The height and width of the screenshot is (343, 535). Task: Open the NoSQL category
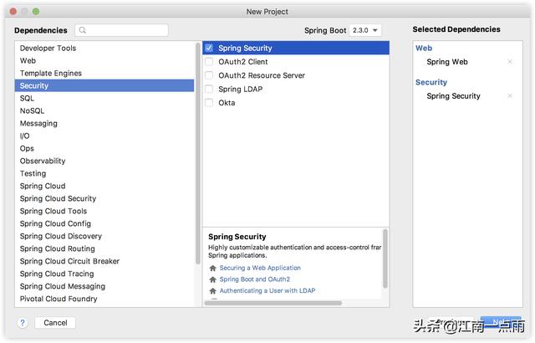104,111
